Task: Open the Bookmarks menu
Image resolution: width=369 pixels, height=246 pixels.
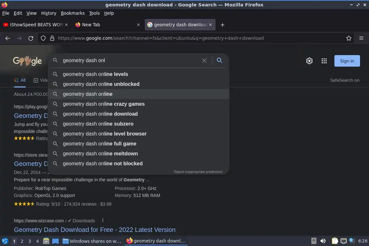Action: click(x=73, y=13)
